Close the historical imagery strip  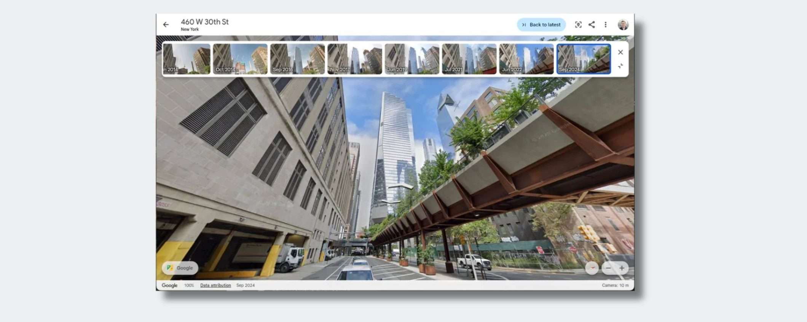(620, 52)
